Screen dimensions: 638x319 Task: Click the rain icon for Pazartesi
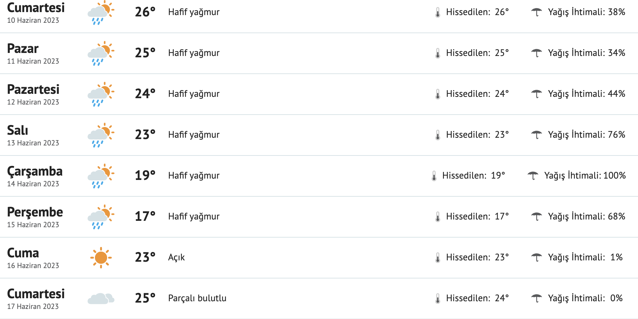click(x=101, y=94)
